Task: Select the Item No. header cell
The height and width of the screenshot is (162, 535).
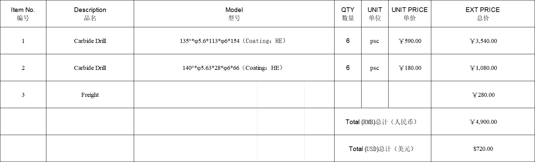Action: click(x=23, y=14)
